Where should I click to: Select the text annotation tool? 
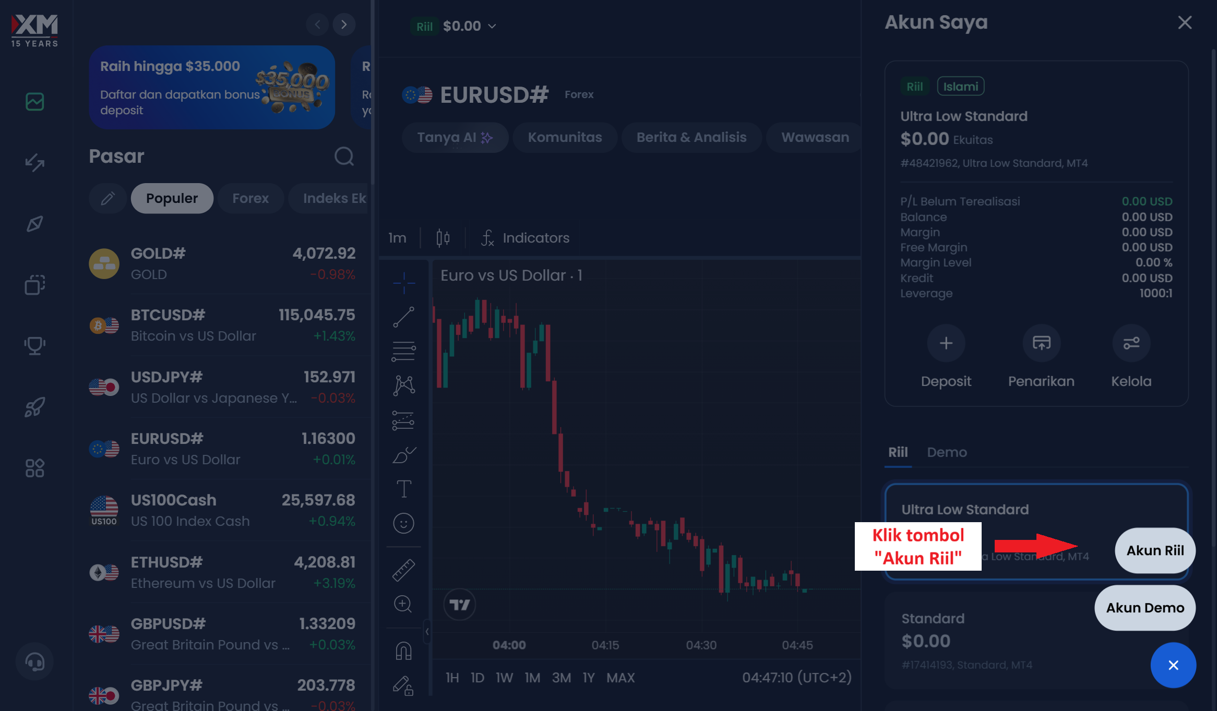[x=403, y=489]
